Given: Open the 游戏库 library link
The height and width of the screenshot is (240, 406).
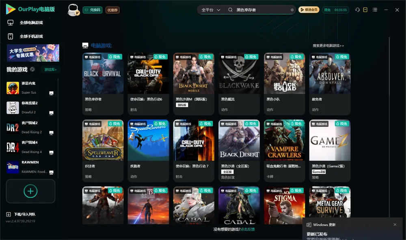Looking at the screenshot, I should (50, 69).
